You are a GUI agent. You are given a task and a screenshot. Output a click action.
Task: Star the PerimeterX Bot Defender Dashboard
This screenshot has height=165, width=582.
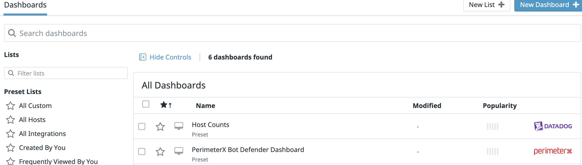(x=160, y=151)
